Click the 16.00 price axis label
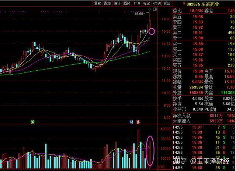Viewport: 236px width, 171px height. [166, 19]
